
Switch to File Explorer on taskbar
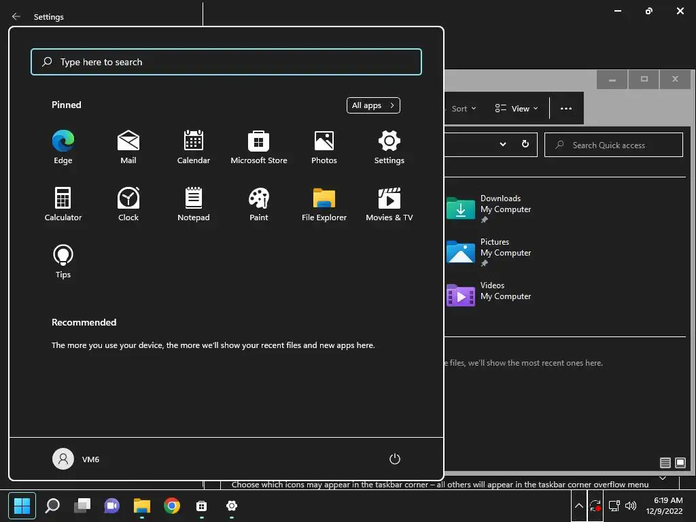click(142, 506)
